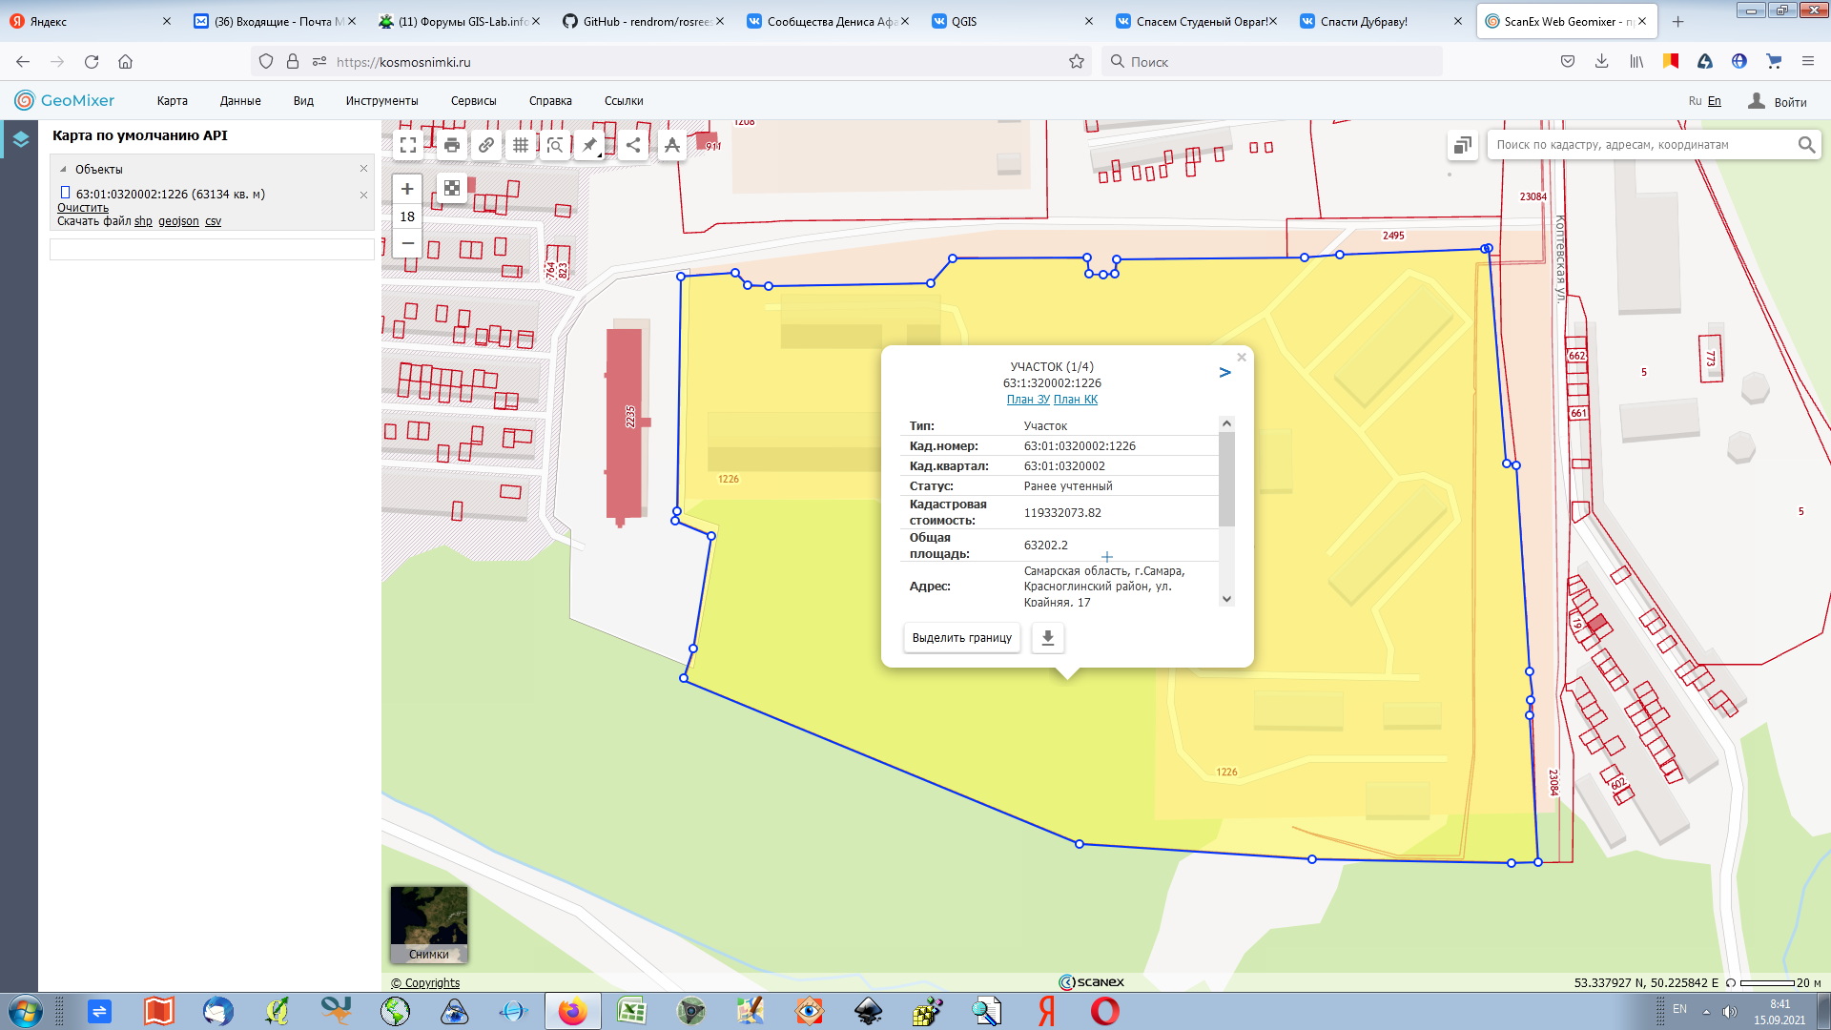Toggle the layers sidebar panel icon
1831x1030 pixels.
pos(20,139)
